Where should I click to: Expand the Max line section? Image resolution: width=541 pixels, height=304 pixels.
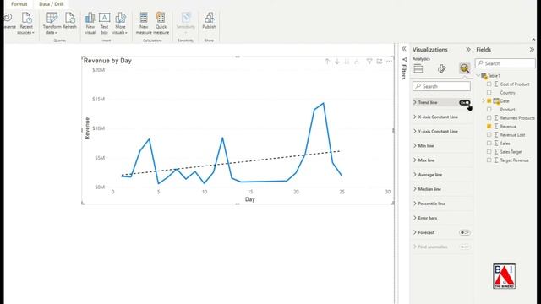point(415,160)
